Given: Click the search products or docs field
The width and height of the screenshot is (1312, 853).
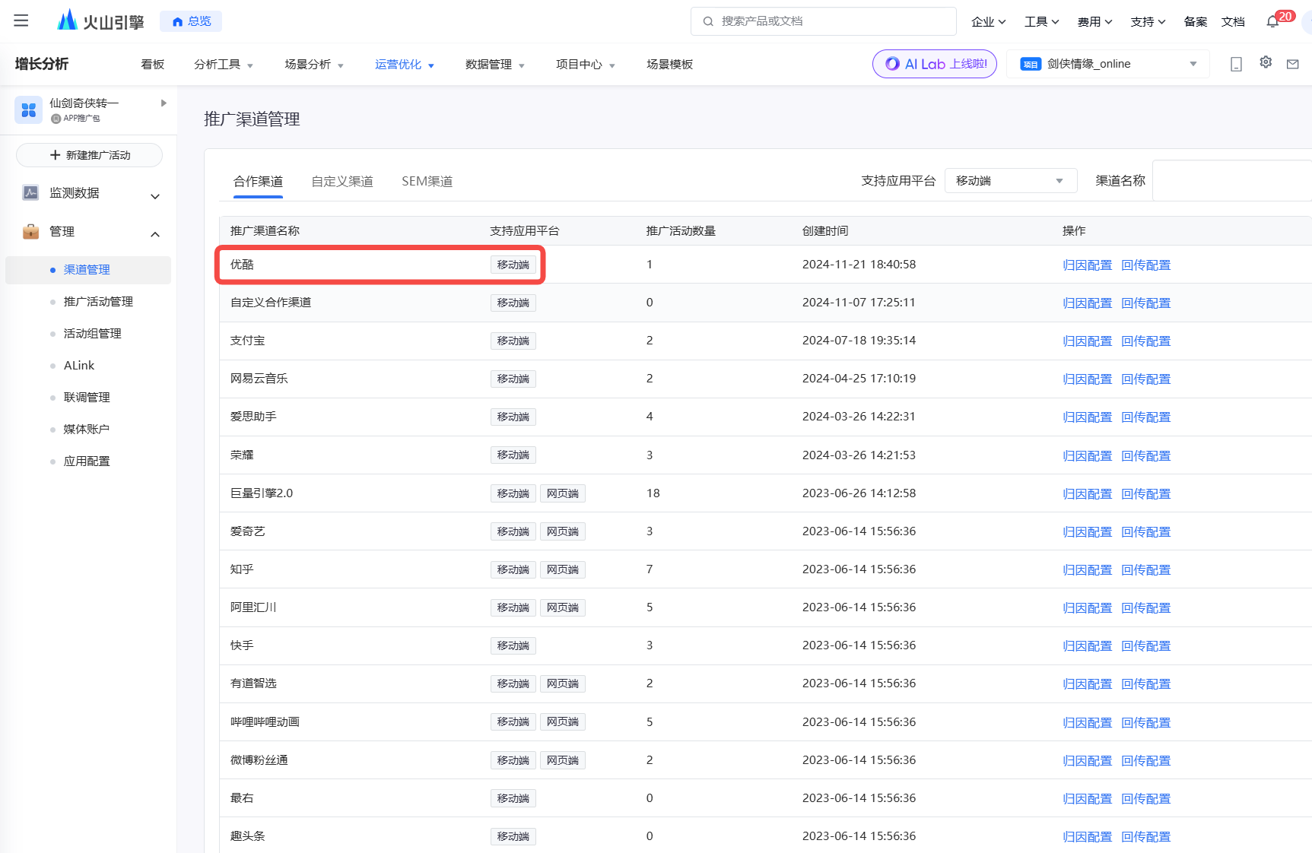Looking at the screenshot, I should pyautogui.click(x=824, y=21).
